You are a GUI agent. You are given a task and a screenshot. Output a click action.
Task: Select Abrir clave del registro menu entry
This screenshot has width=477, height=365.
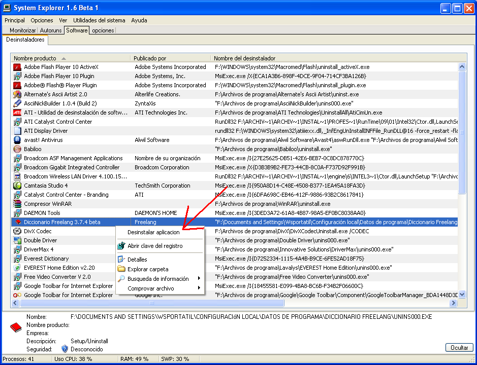pyautogui.click(x=160, y=246)
